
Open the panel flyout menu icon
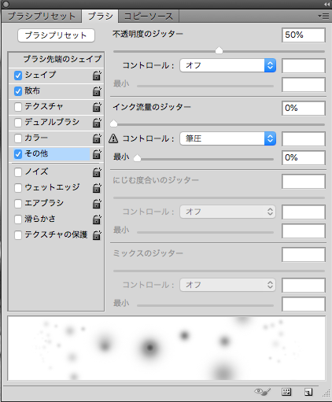(x=323, y=17)
